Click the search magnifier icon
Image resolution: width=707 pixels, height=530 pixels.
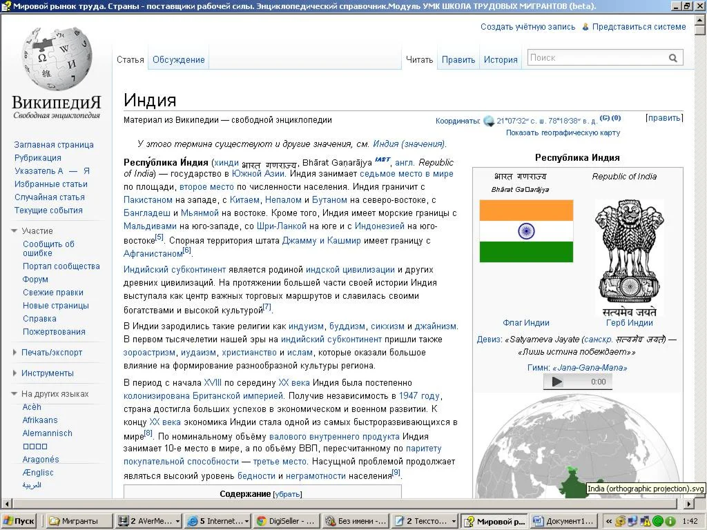tap(672, 58)
